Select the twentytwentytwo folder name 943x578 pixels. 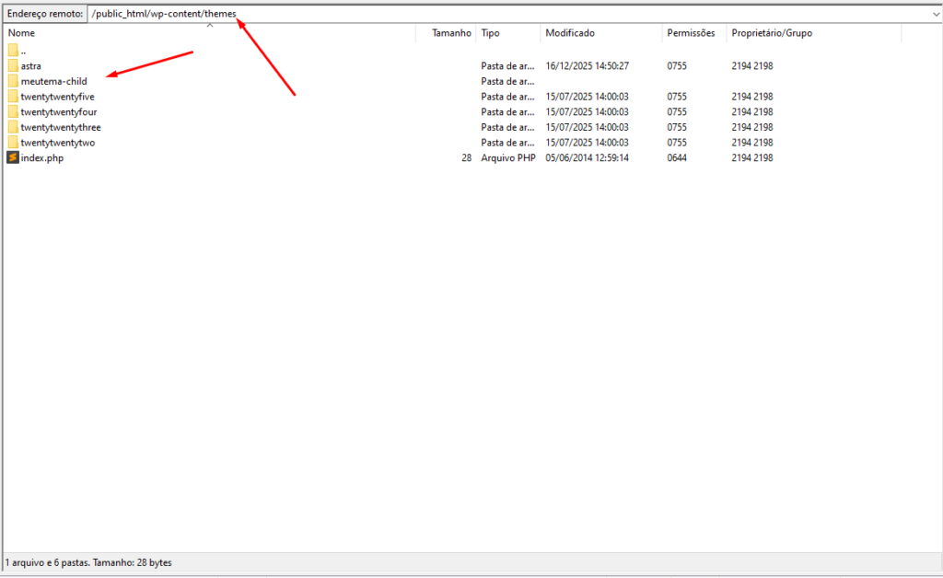57,143
